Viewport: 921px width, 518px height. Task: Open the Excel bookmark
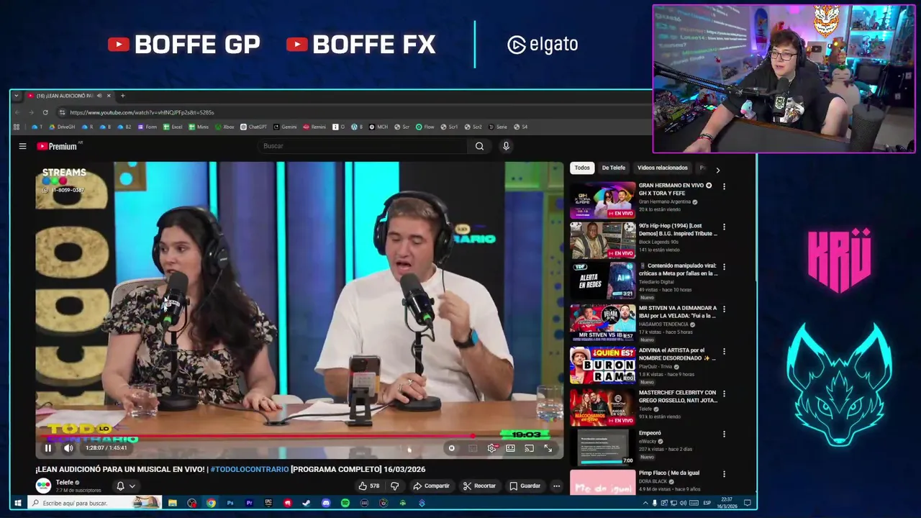[173, 127]
